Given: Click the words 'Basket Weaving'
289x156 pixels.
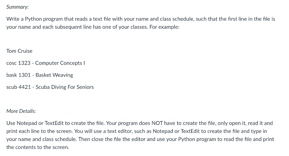Looking at the screenshot, I should pos(54,75).
